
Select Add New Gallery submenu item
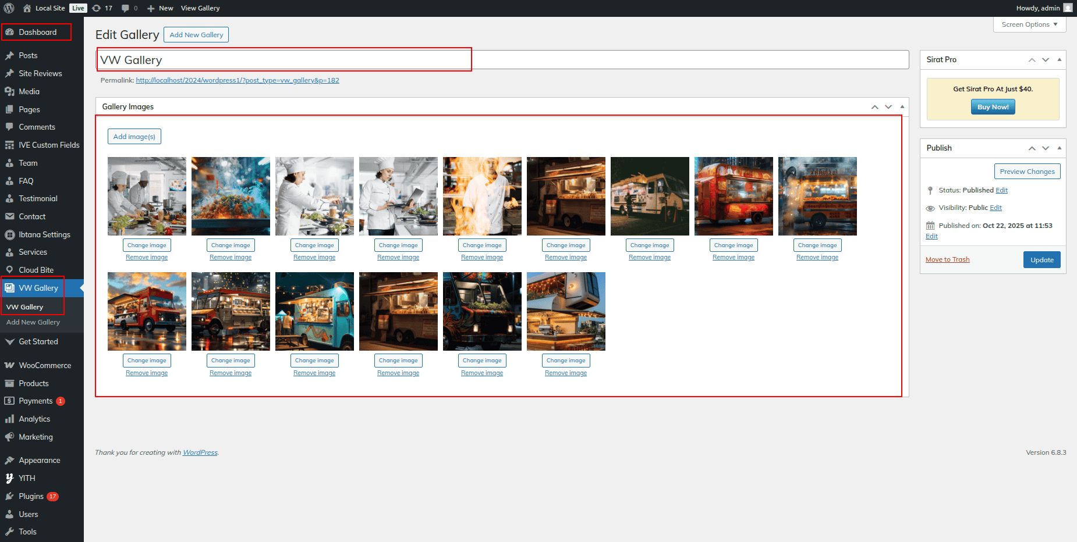pos(33,322)
